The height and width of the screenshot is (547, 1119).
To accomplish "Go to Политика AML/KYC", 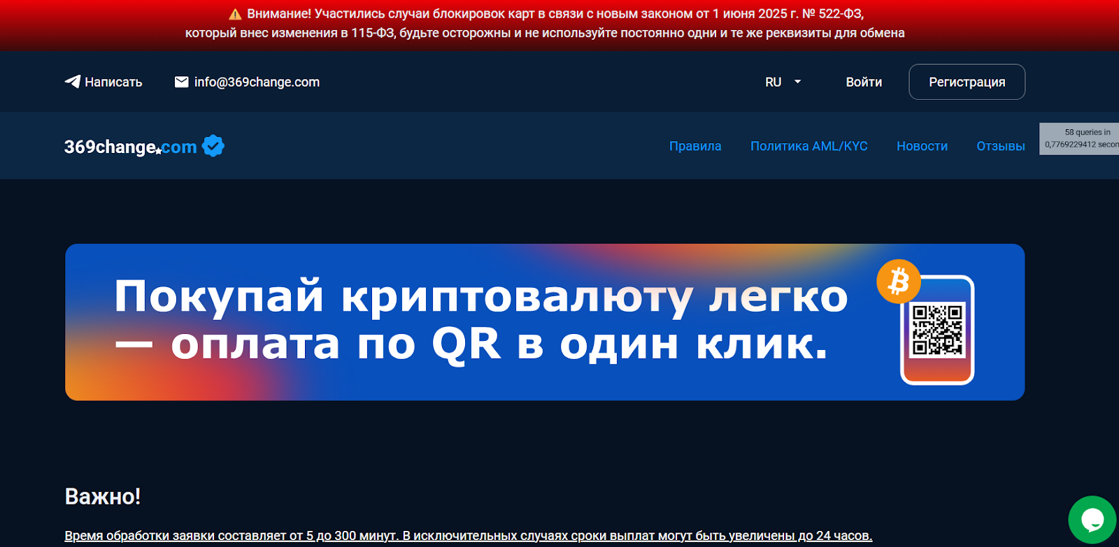I will [808, 146].
